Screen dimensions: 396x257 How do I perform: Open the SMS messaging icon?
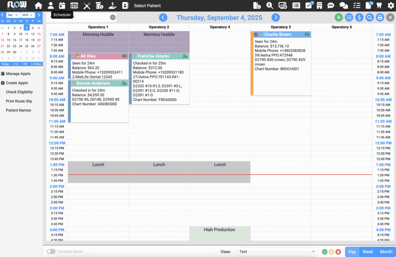coord(331,5)
